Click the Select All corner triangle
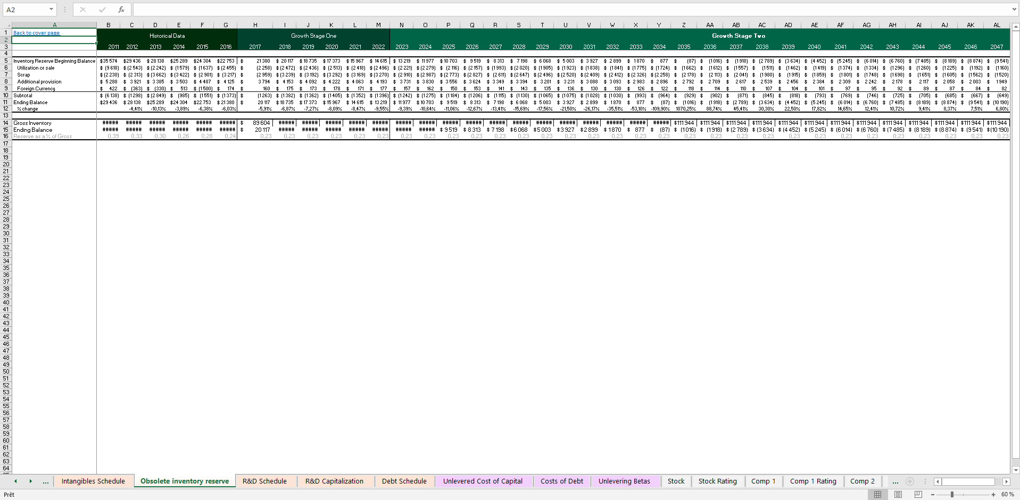The image size is (1020, 500). [x=6, y=25]
